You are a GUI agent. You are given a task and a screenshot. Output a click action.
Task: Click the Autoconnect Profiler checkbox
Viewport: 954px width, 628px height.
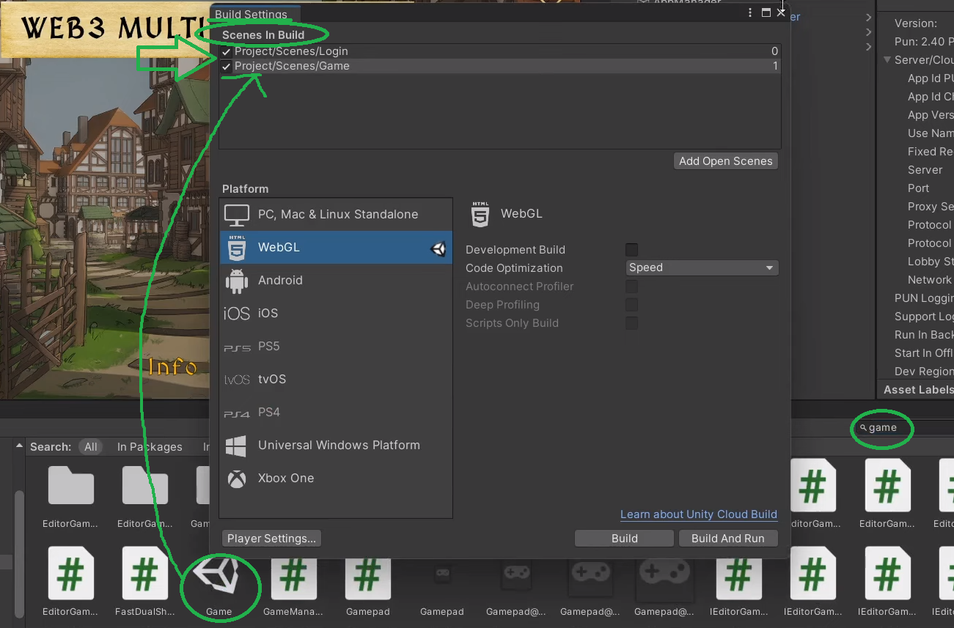(631, 287)
